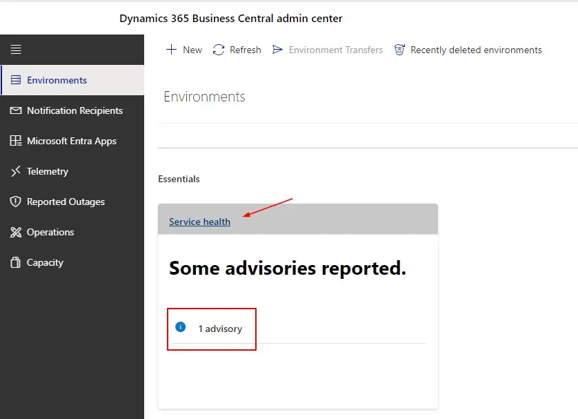Open the Service health link
578x419 pixels.
tap(200, 222)
